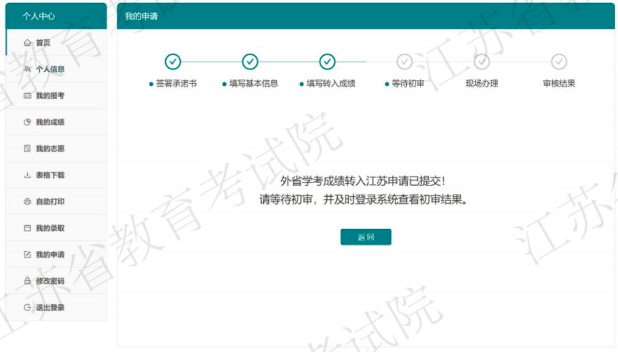Go to 我的报考 menu item
Image resolution: width=618 pixels, height=352 pixels.
(56, 95)
